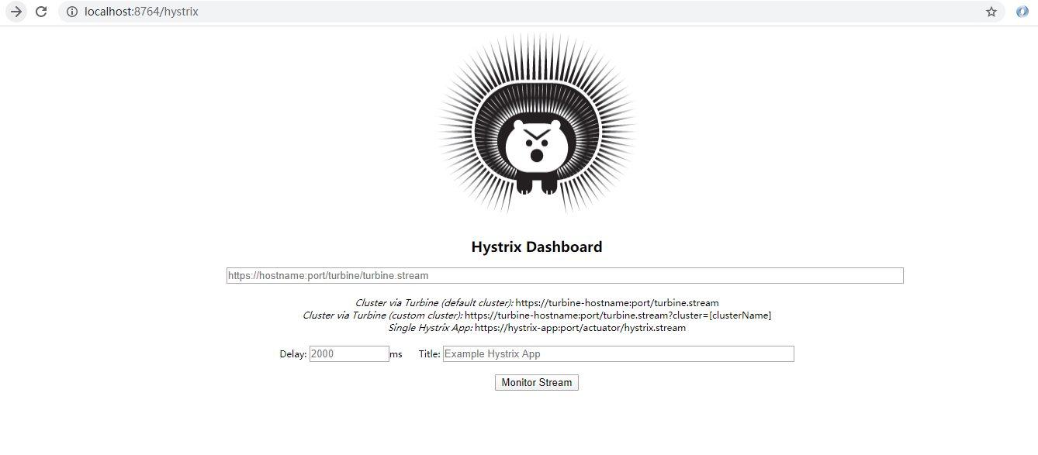
Task: Start monitoring with the Monitor Stream button
Action: (x=537, y=382)
